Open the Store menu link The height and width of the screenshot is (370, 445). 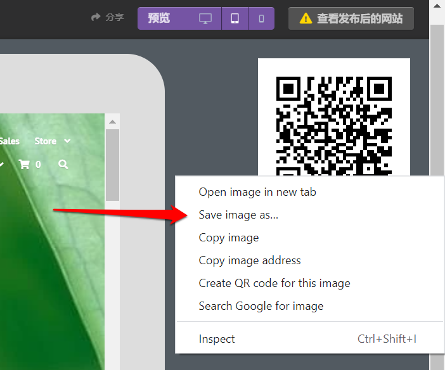(x=46, y=141)
